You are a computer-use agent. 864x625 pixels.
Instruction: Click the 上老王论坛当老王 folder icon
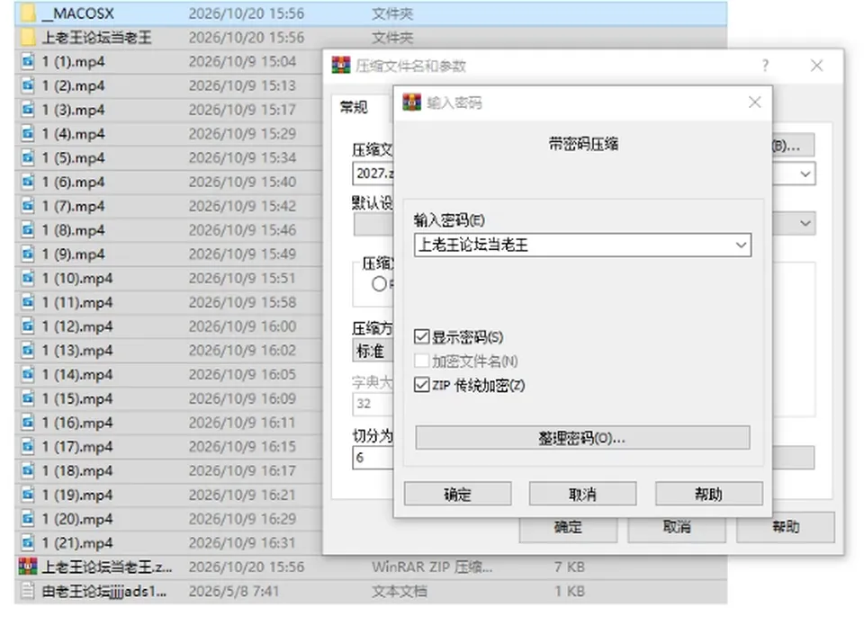click(x=27, y=38)
